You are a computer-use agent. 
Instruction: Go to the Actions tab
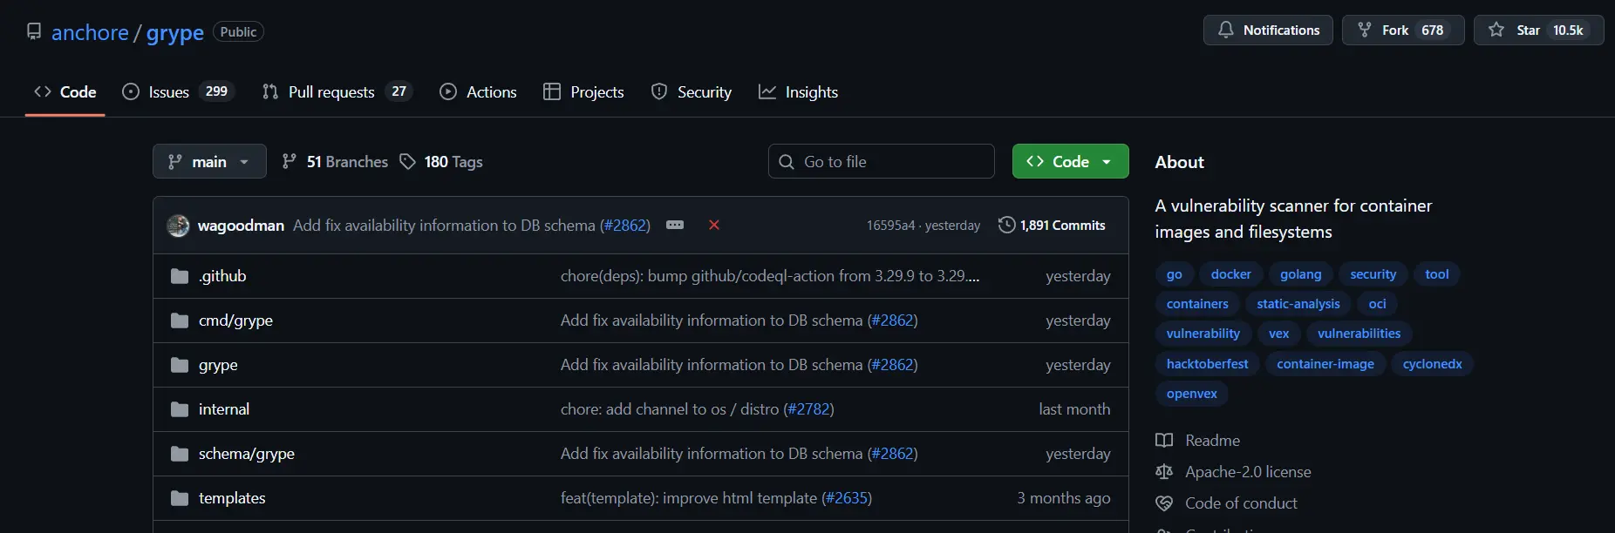point(478,91)
